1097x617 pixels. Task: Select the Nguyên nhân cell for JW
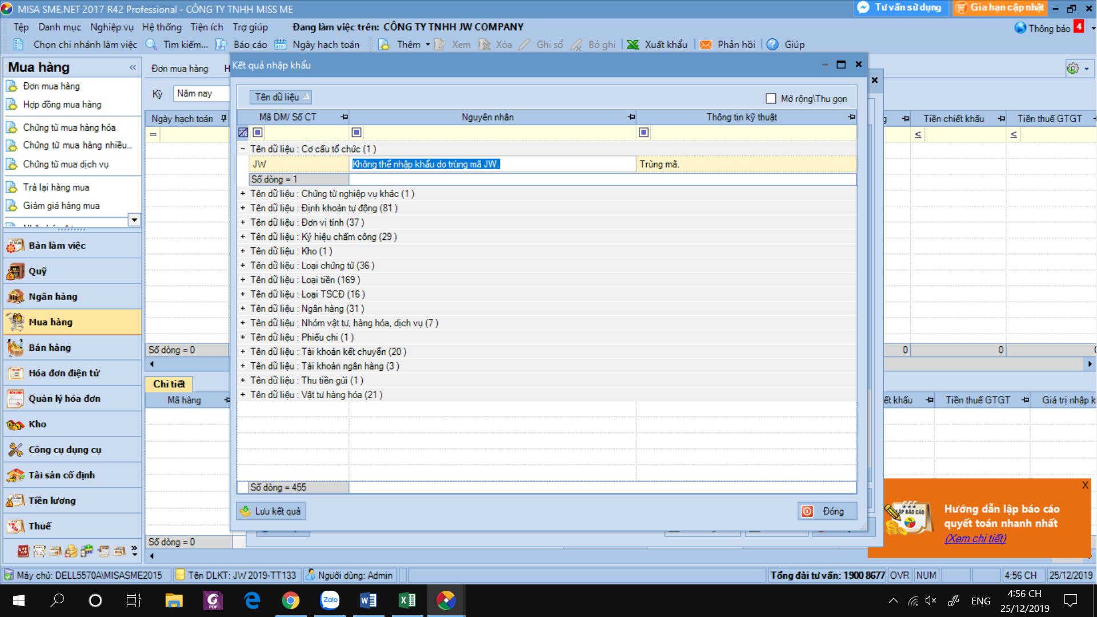point(493,165)
